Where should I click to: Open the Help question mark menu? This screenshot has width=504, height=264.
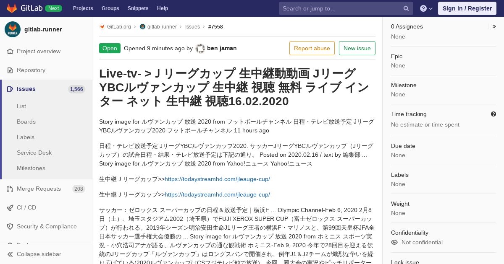pos(426,8)
